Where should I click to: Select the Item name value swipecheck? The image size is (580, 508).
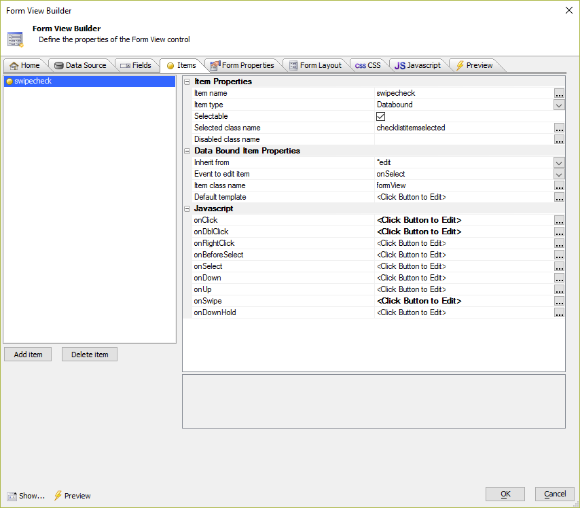(396, 93)
